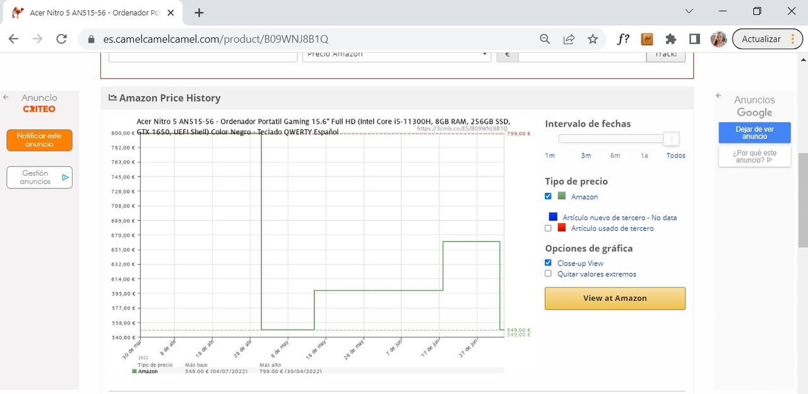808x394 pixels.
Task: Click Artículo nuevo de tercero link
Action: pos(620,217)
